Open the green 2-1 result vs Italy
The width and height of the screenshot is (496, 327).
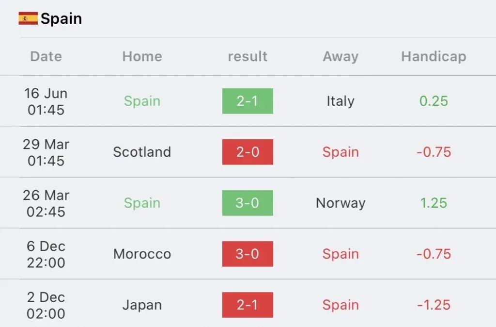[x=248, y=101]
